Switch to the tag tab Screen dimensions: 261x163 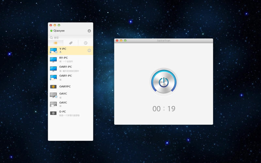coord(70,43)
